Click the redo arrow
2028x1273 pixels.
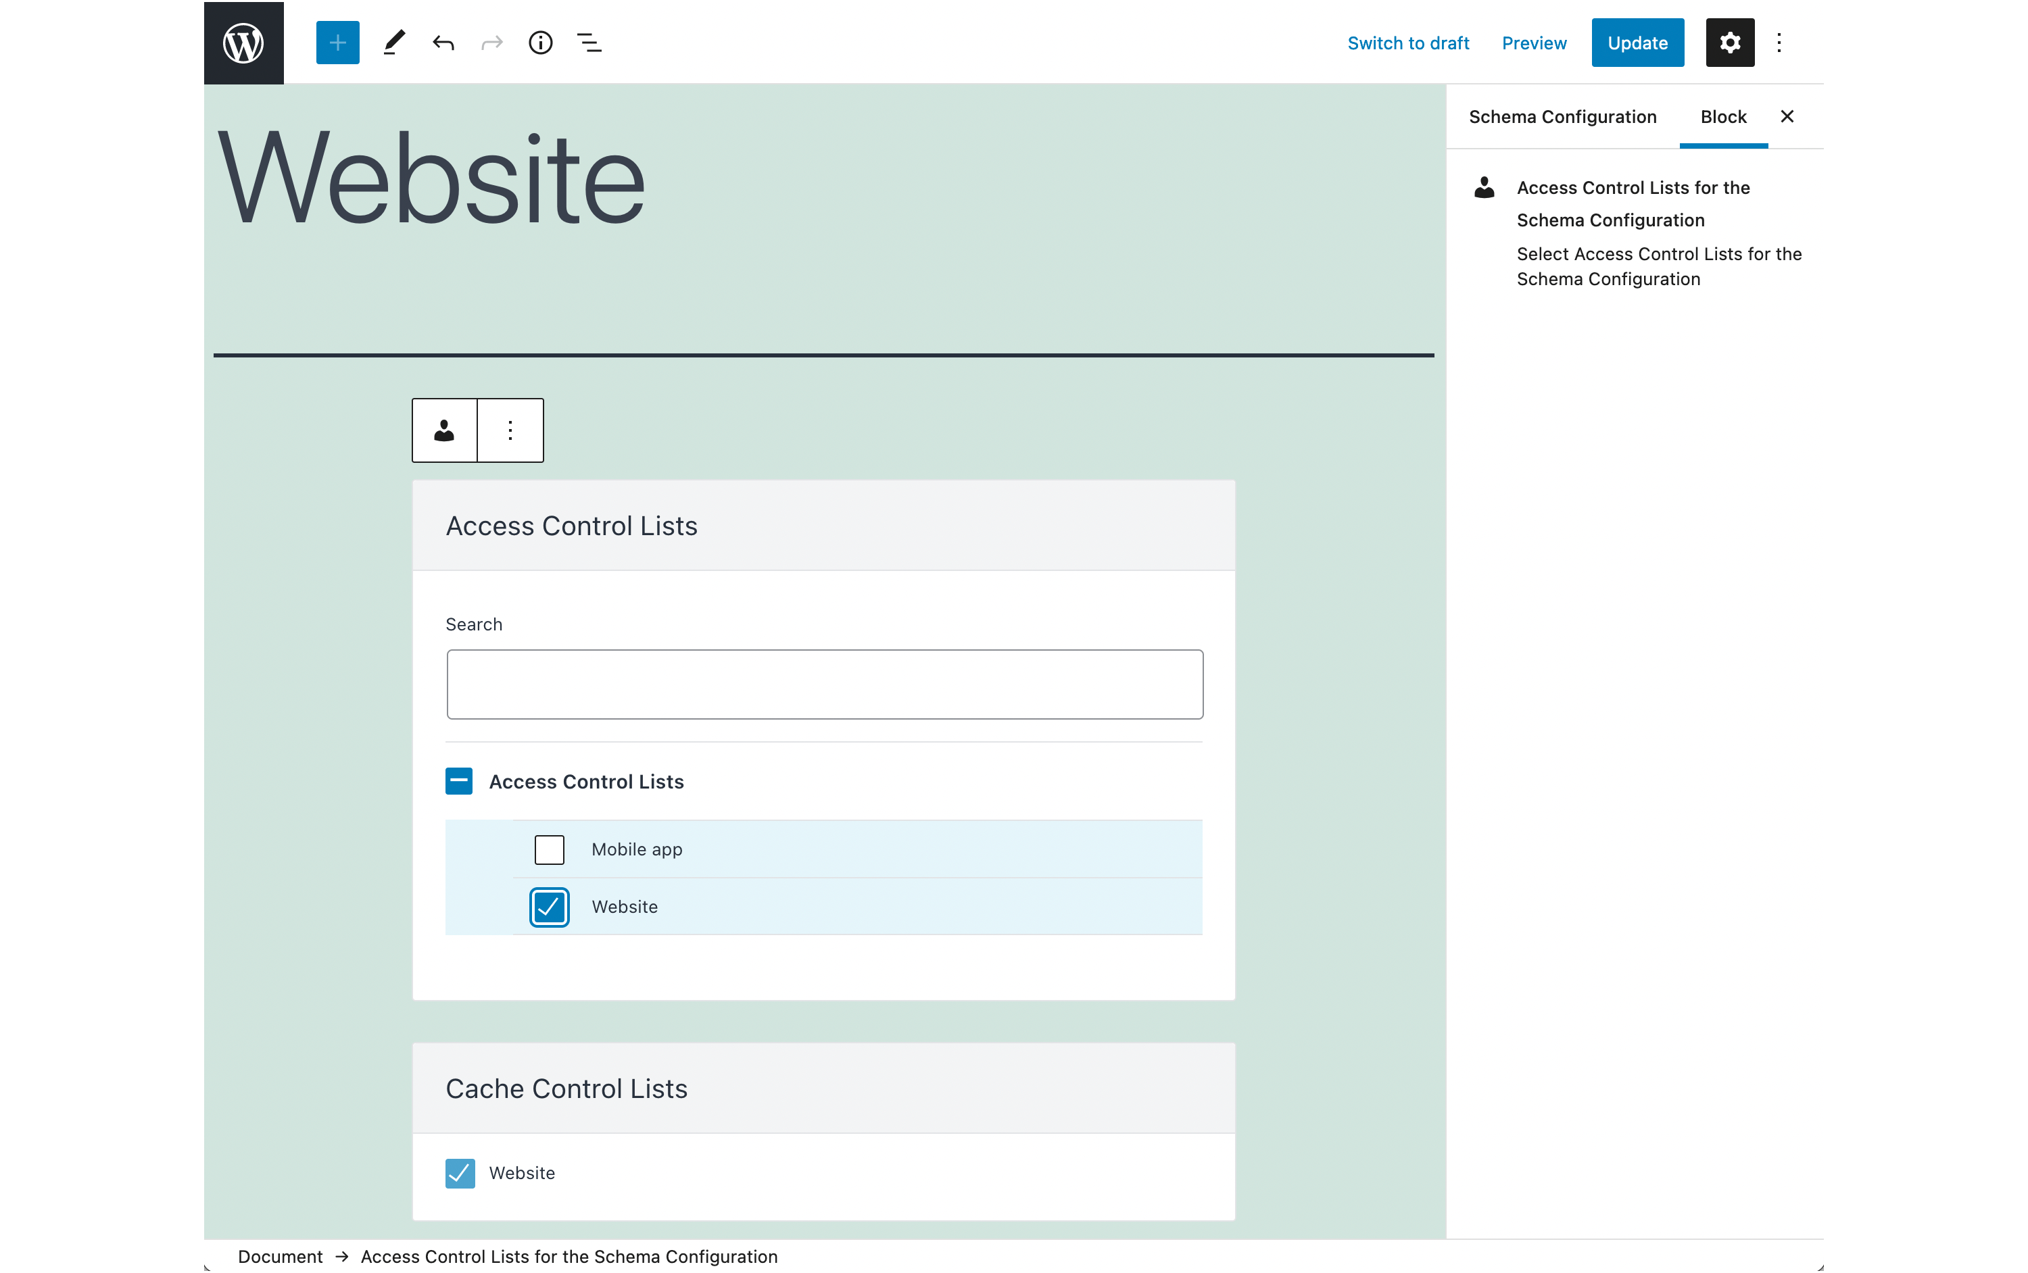click(x=492, y=43)
